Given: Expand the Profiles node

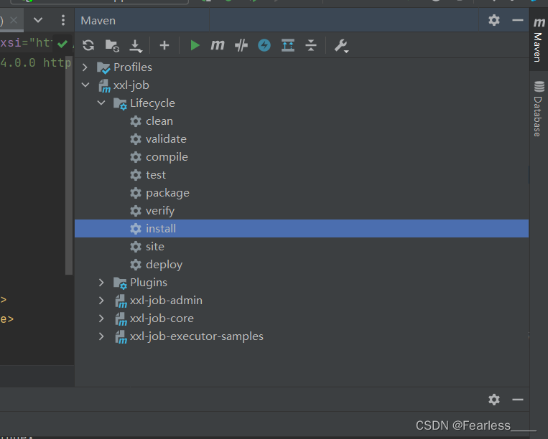Looking at the screenshot, I should [85, 67].
